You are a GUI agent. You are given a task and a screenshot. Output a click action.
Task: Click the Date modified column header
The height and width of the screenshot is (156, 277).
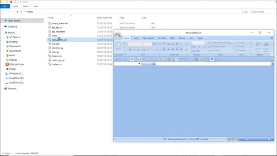104,18
